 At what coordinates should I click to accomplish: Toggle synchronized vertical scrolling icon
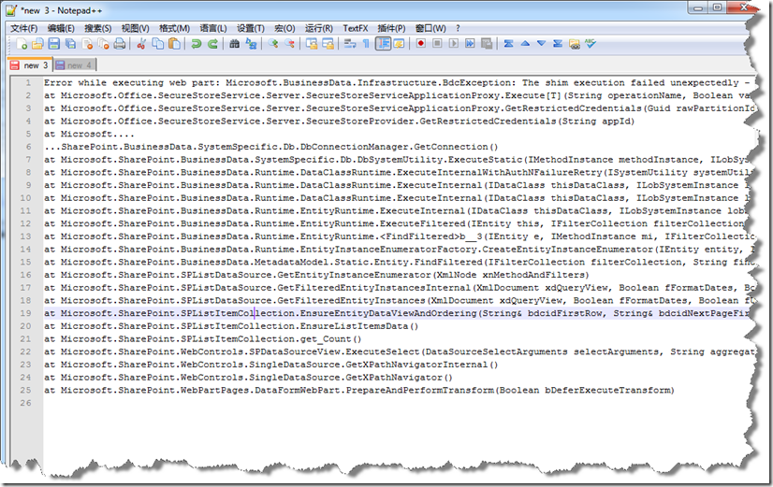pyautogui.click(x=312, y=44)
